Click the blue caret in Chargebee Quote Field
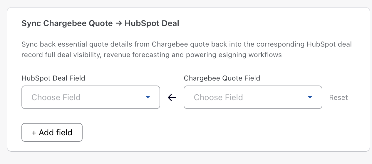The height and width of the screenshot is (164, 372). pyautogui.click(x=310, y=97)
